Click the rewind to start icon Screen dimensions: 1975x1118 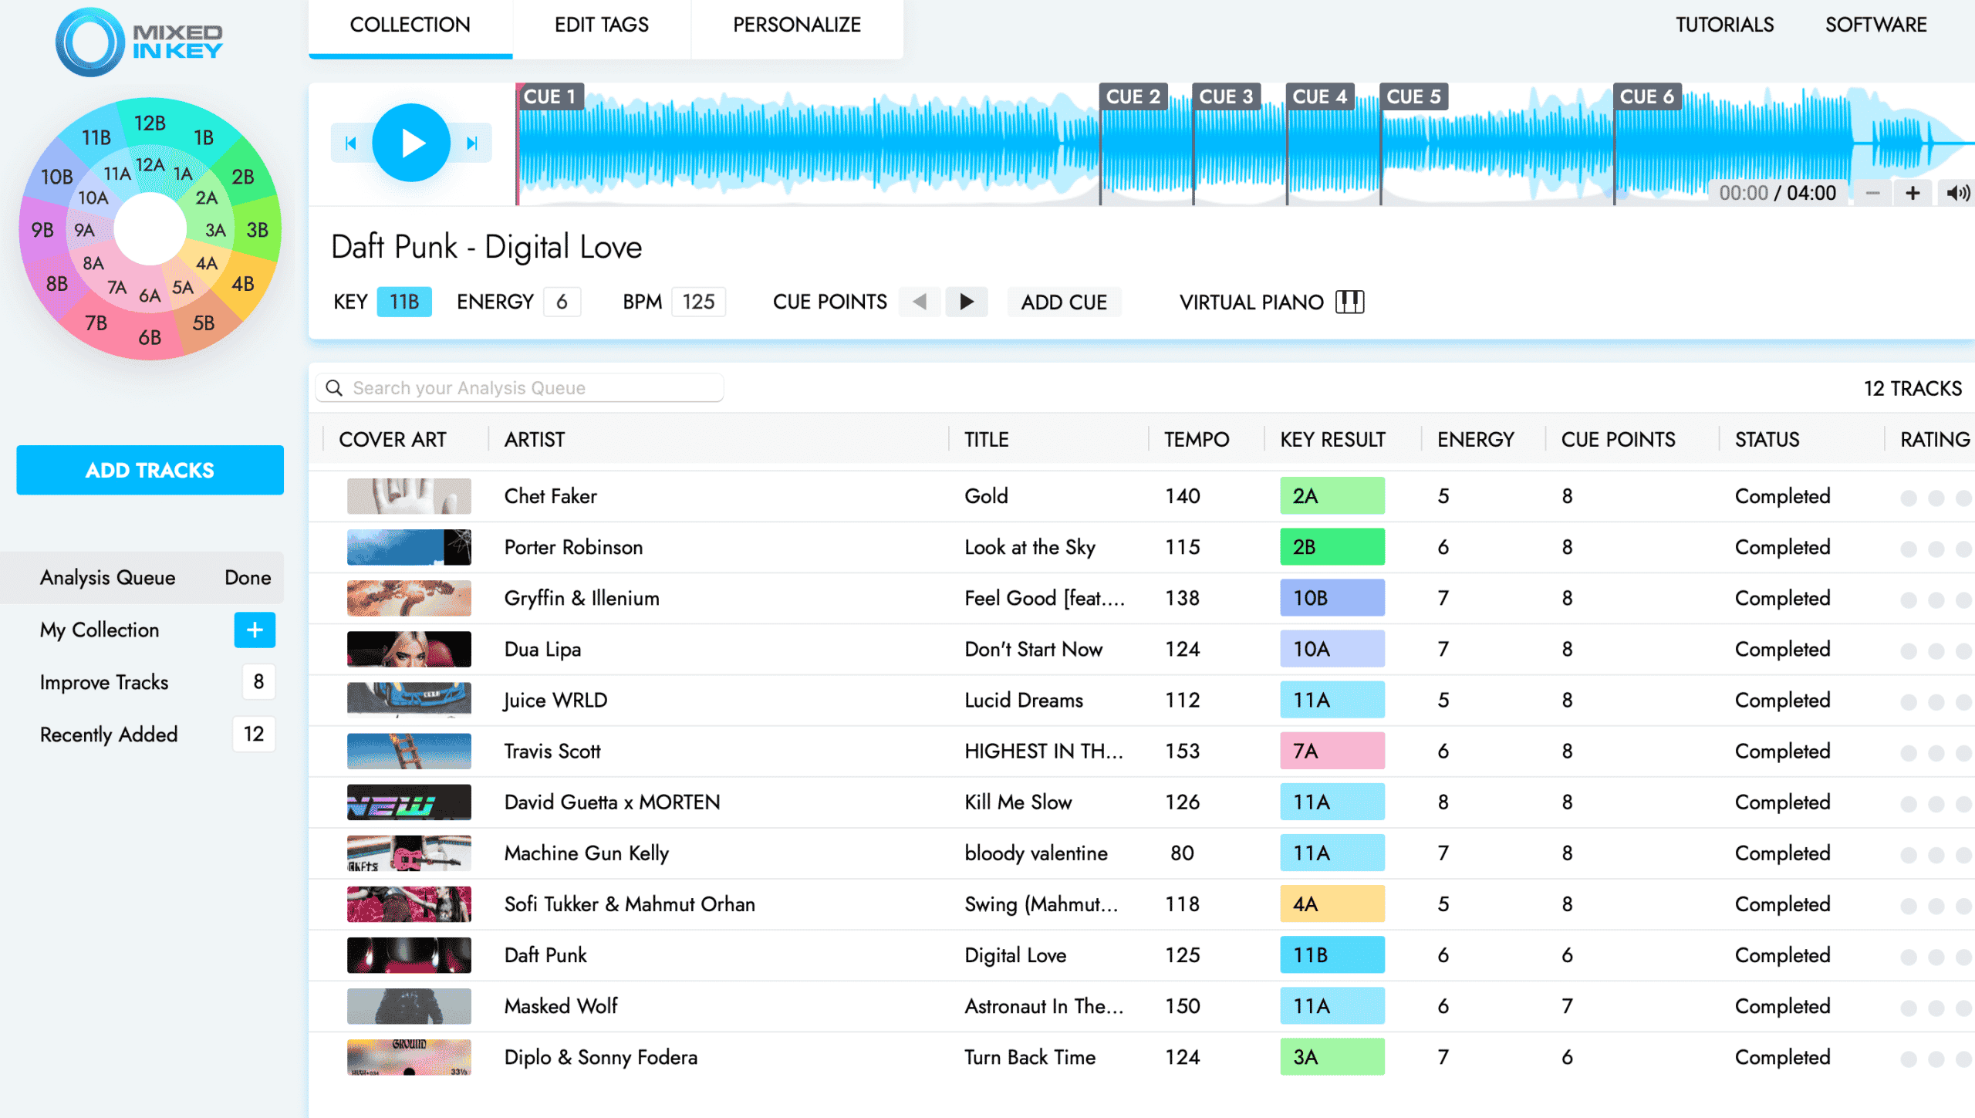[350, 143]
